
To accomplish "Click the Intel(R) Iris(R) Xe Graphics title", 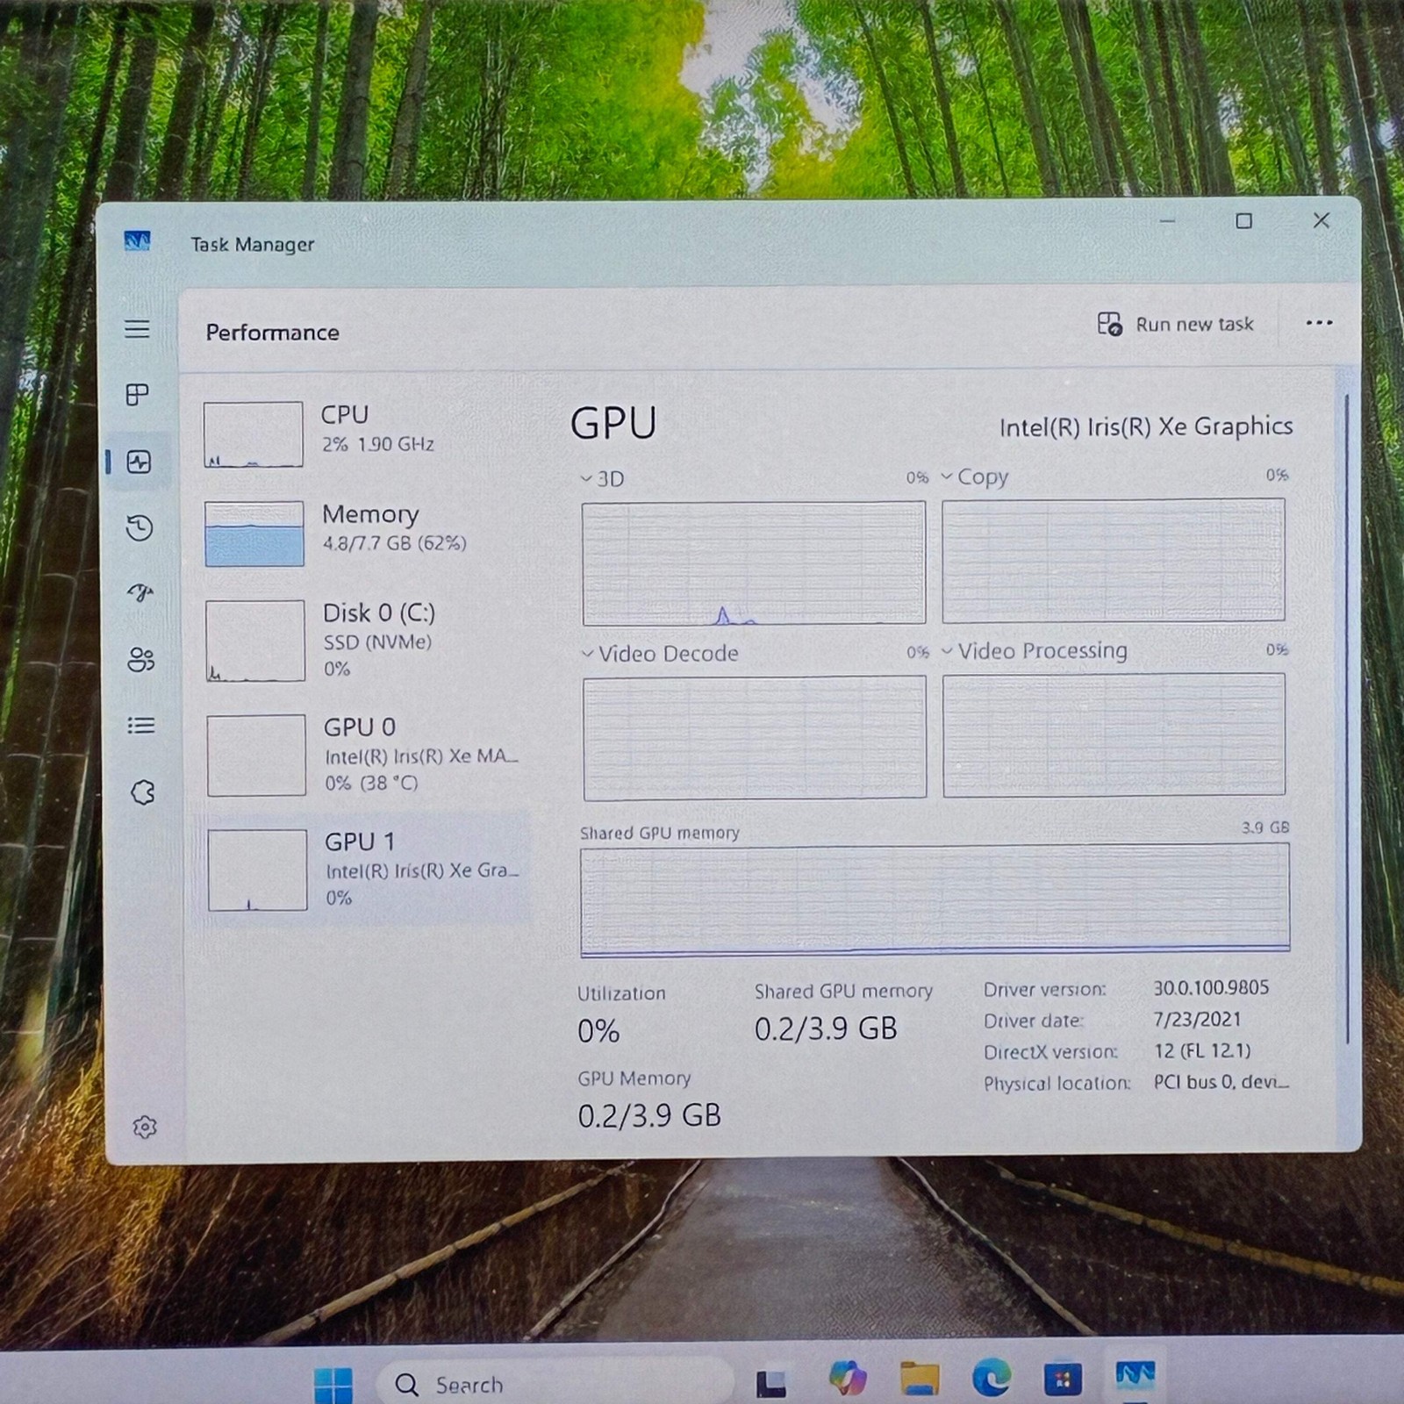I will (1146, 427).
